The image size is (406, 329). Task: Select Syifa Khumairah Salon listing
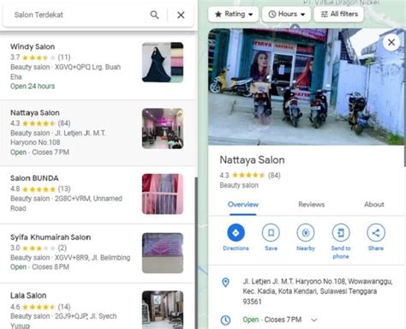click(97, 254)
